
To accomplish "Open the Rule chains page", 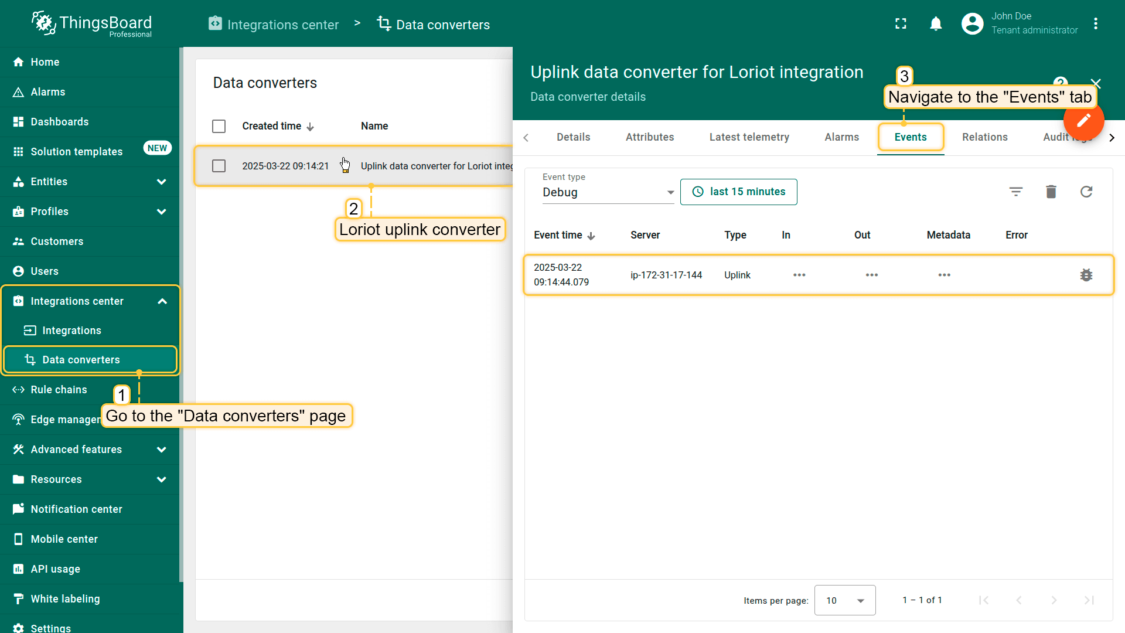I will pyautogui.click(x=59, y=390).
